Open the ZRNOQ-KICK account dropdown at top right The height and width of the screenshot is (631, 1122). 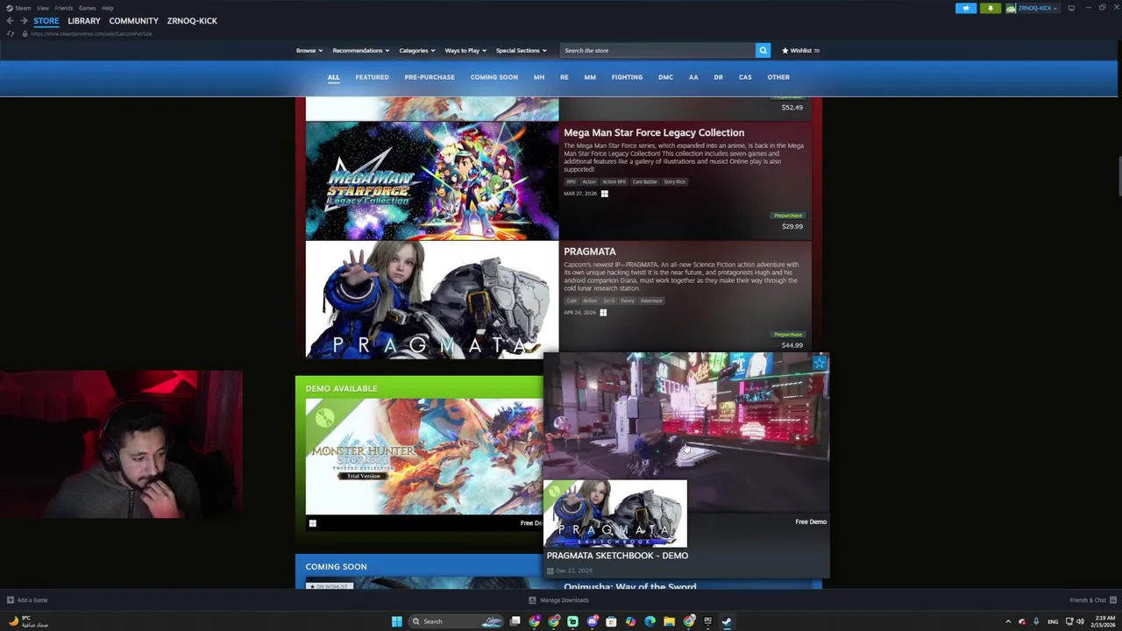coord(1033,8)
